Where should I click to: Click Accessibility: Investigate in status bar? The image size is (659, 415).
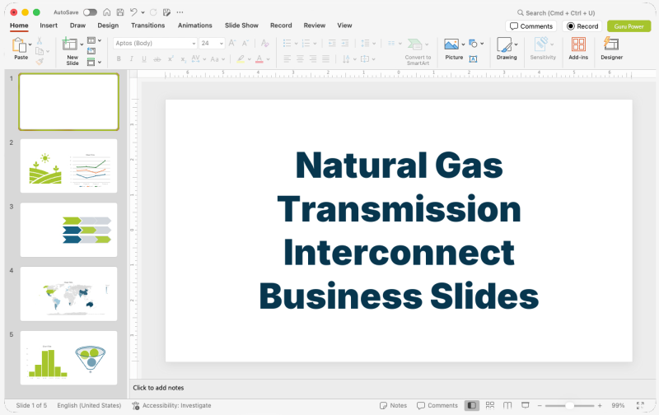coord(171,405)
